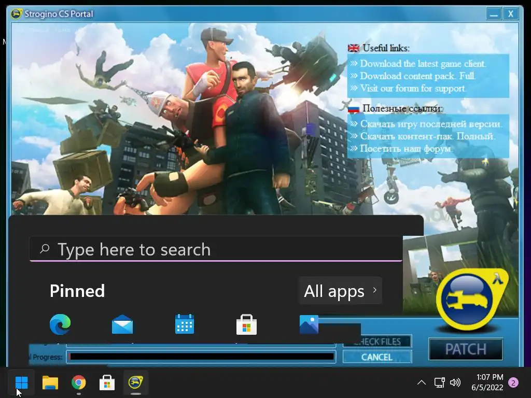Show hidden system tray icons
This screenshot has height=398, width=531.
point(421,383)
